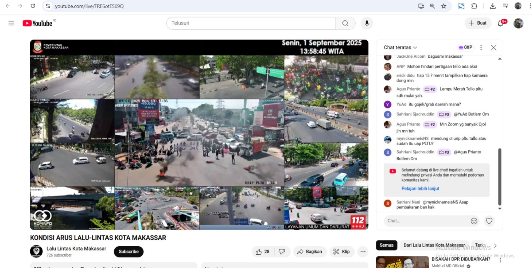Select the Semua filter chip

pyautogui.click(x=386, y=245)
